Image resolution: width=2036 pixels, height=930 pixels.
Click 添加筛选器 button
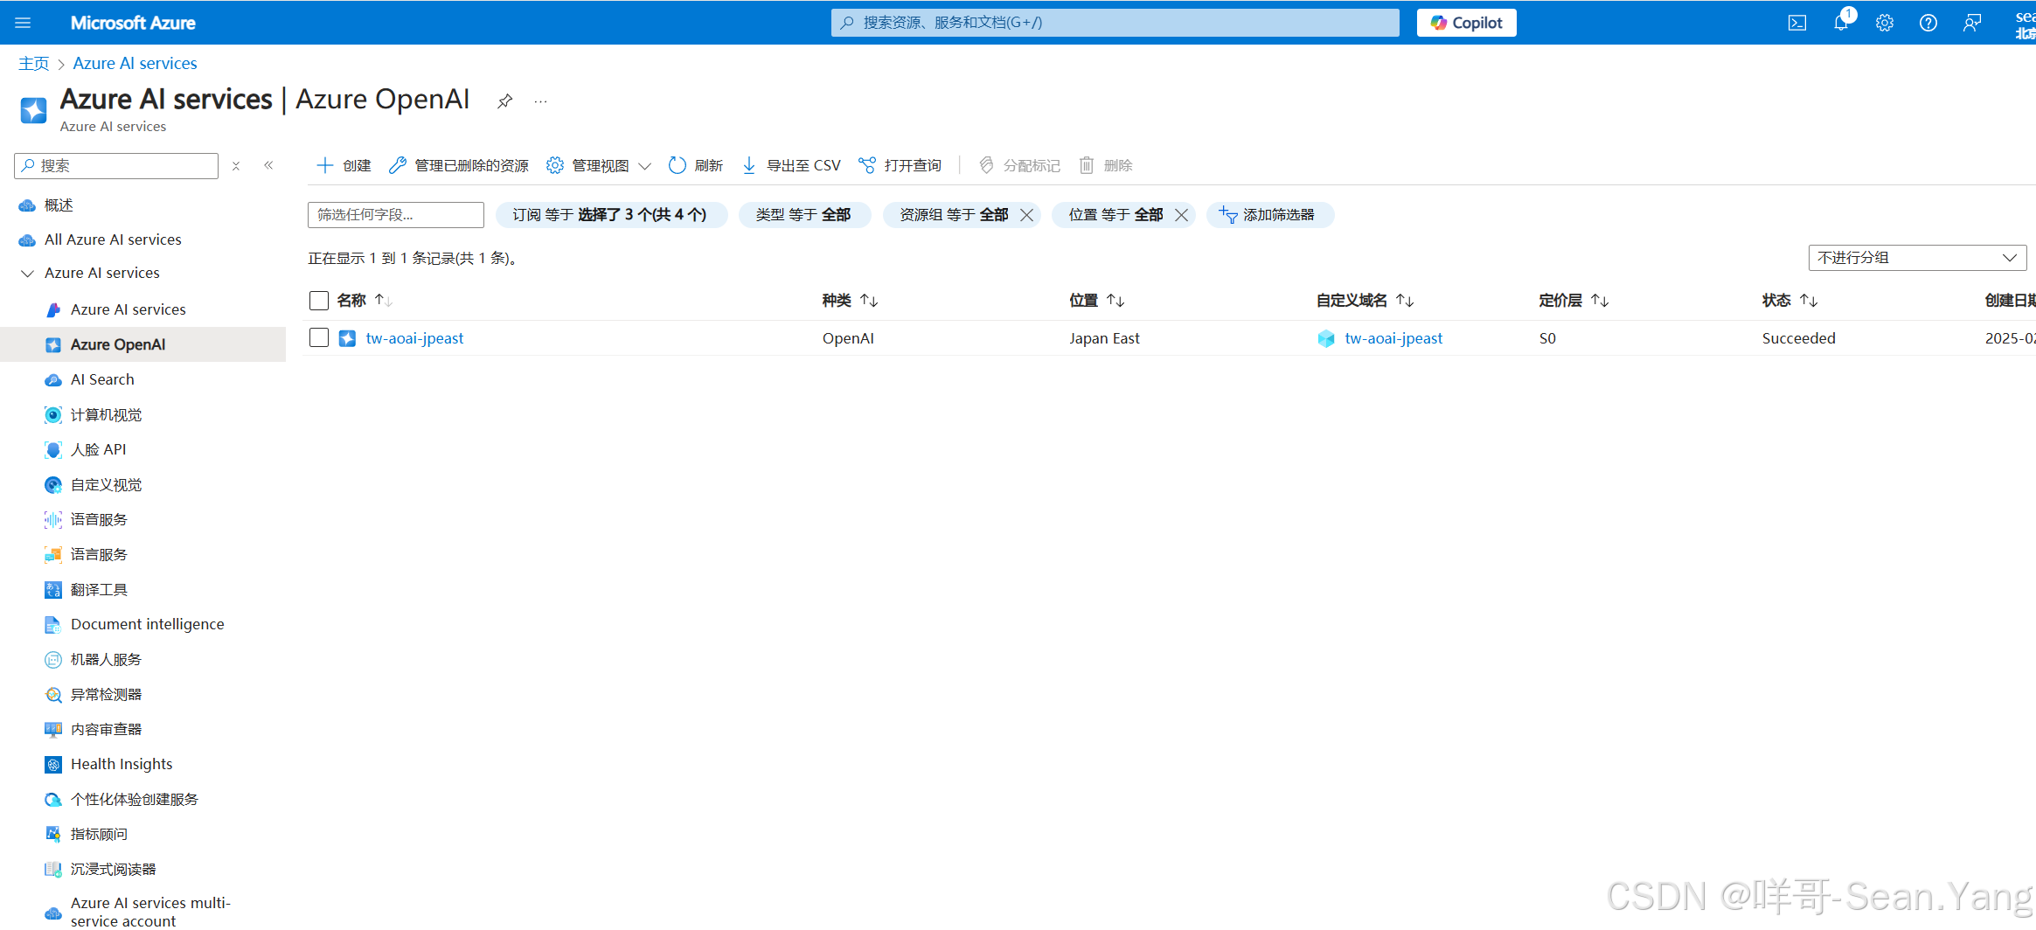coord(1270,215)
